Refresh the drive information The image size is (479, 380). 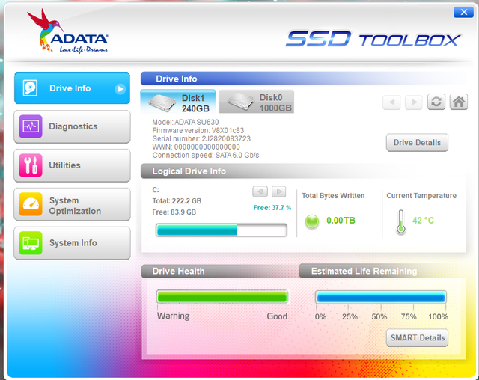pos(436,102)
